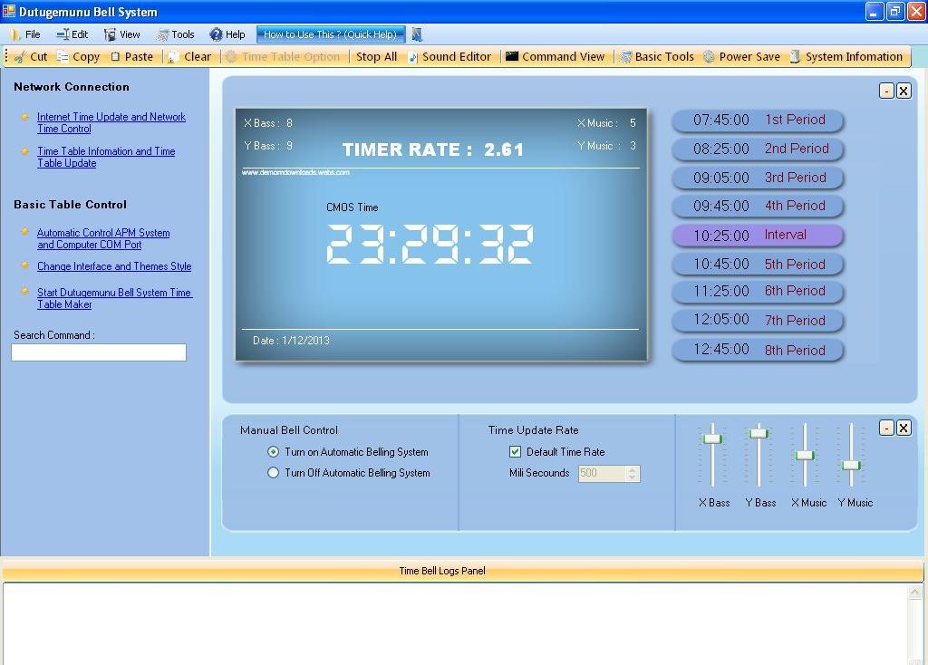Click inside the Time Bell Logs text area
This screenshot has width=928, height=665.
point(455,623)
